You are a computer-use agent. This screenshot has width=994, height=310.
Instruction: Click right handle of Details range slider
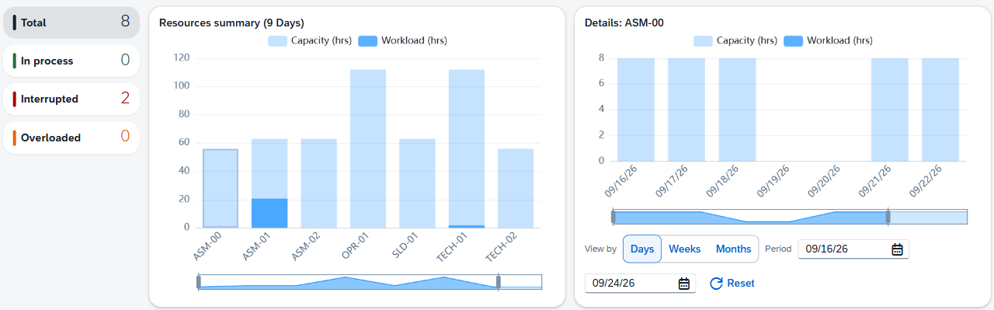click(x=888, y=217)
